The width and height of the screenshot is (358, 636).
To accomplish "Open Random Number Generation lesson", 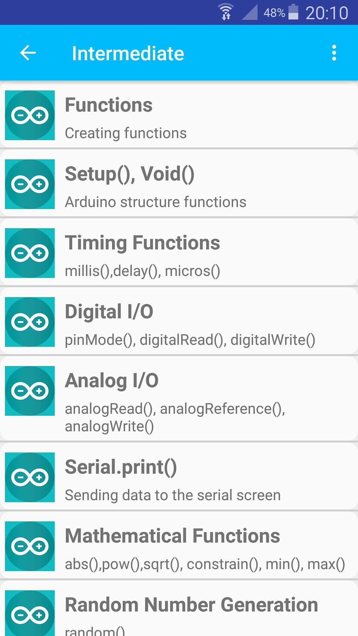I will (x=191, y=605).
